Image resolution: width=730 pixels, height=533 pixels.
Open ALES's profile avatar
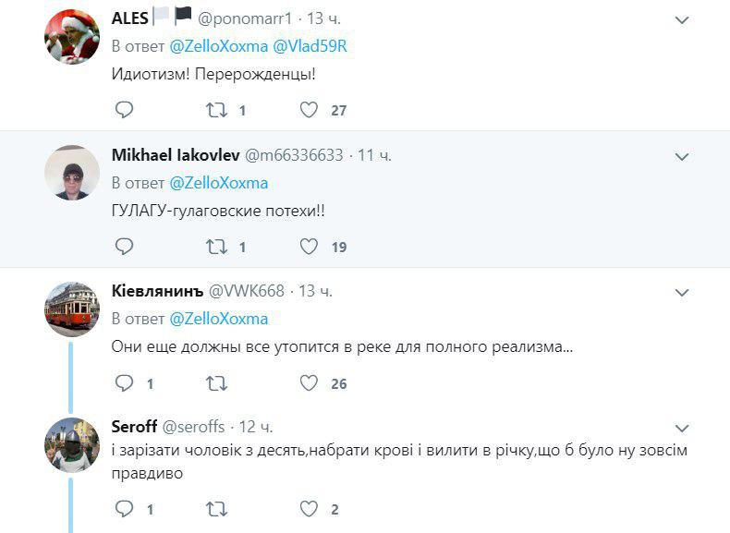click(72, 37)
